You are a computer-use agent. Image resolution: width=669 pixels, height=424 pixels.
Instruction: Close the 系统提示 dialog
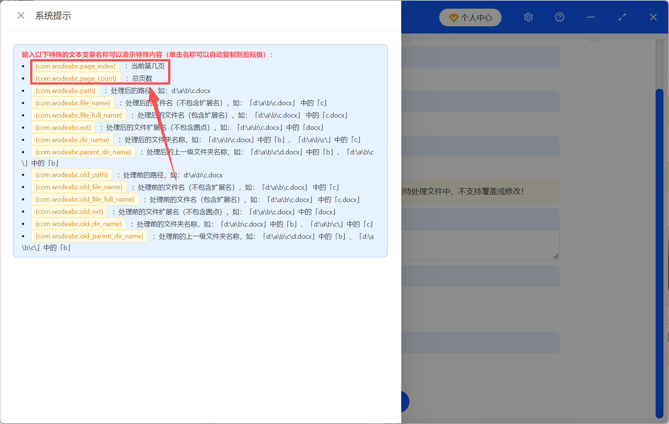point(20,15)
